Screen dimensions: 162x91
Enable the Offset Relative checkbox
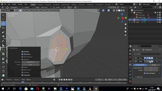pos(22,57)
